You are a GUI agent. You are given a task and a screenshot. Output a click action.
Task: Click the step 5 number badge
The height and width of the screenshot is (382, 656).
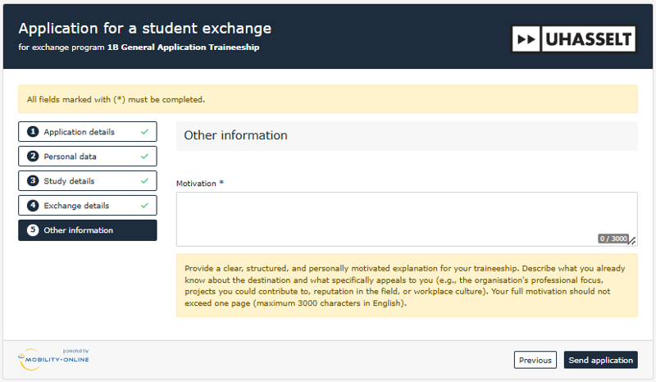tap(33, 230)
